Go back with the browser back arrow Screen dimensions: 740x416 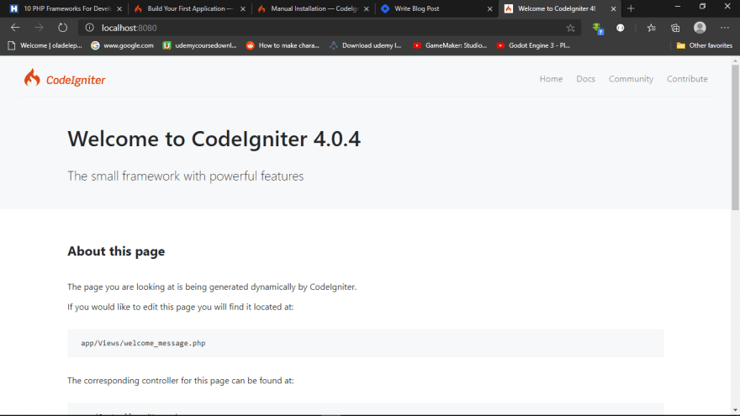click(15, 28)
